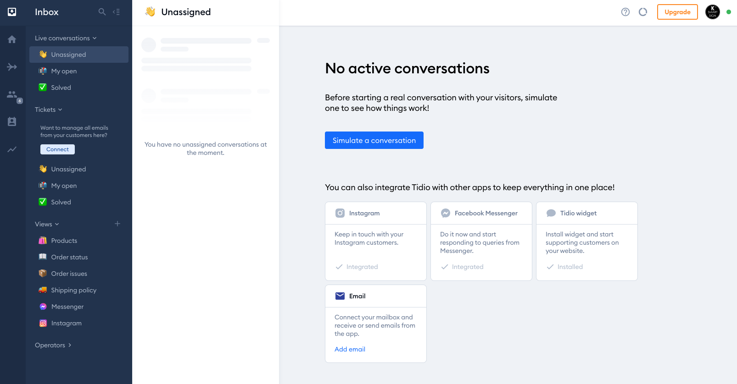The height and width of the screenshot is (384, 737).
Task: Go to the Home dashboard icon
Action: [12, 39]
